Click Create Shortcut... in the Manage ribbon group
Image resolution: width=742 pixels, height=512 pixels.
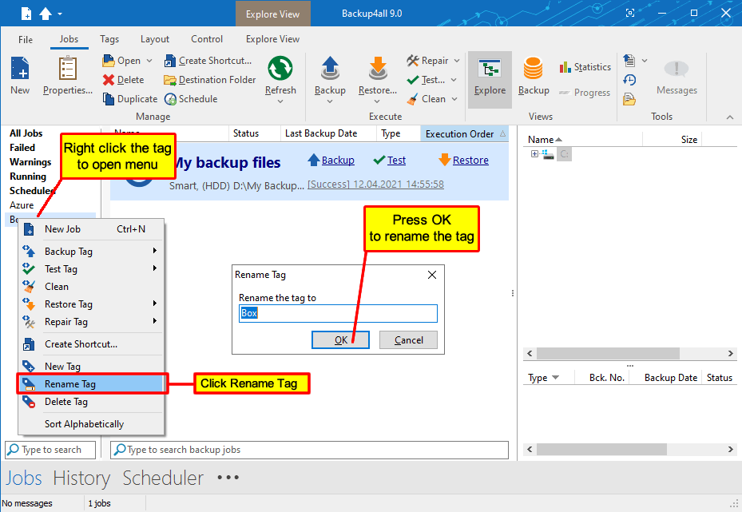[x=208, y=61]
